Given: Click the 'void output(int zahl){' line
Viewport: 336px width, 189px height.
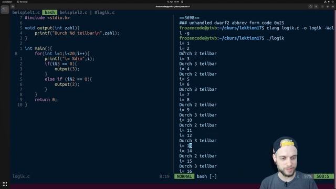Looking at the screenshot, I should click(x=52, y=28).
